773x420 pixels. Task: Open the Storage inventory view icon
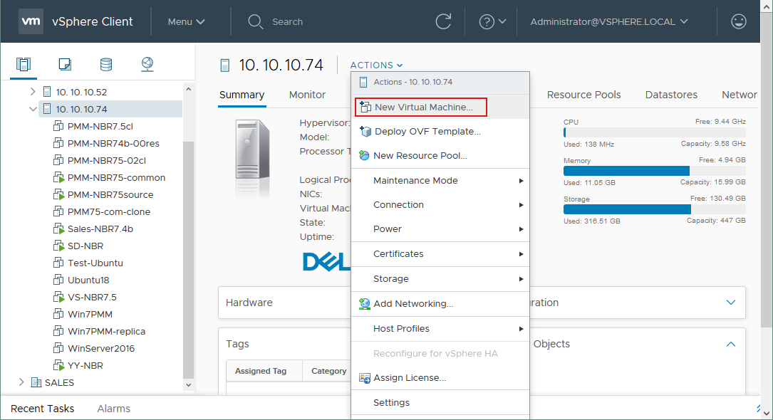pyautogui.click(x=106, y=64)
